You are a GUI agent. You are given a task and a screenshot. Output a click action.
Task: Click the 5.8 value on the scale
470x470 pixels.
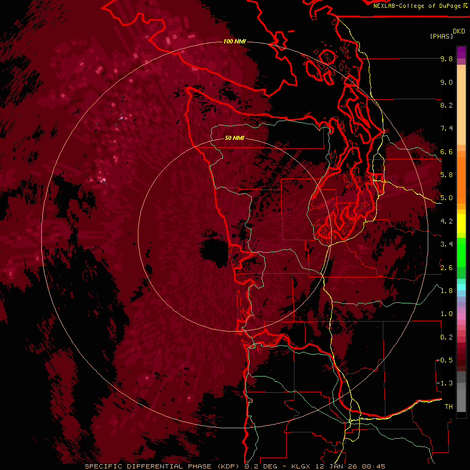(x=446, y=175)
